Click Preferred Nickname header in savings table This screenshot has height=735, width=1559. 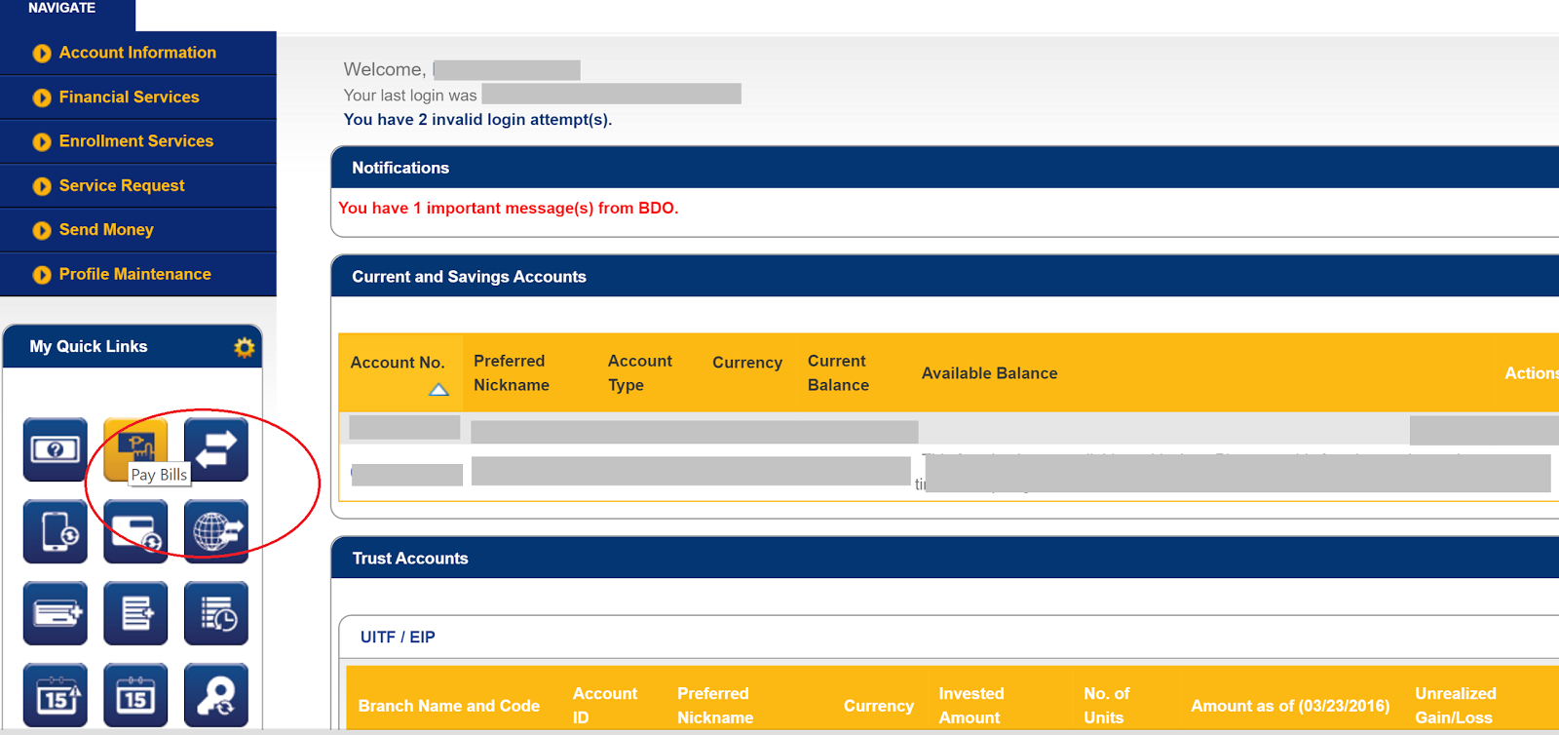[512, 372]
